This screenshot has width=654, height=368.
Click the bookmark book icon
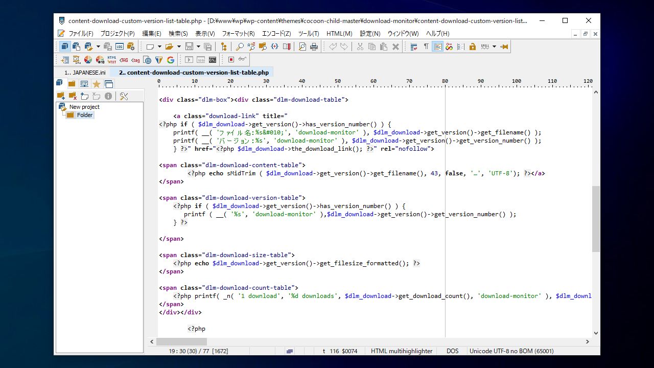(x=287, y=47)
